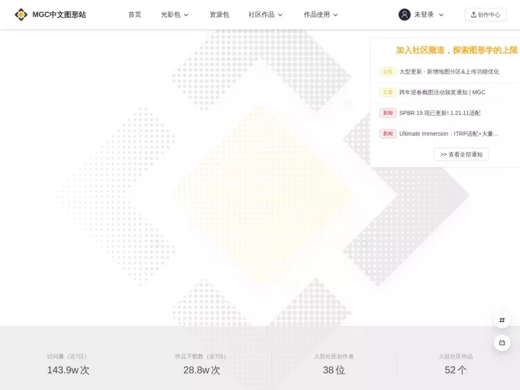The image size is (520, 390).
Task: Click the user avatar icon
Action: coord(404,14)
